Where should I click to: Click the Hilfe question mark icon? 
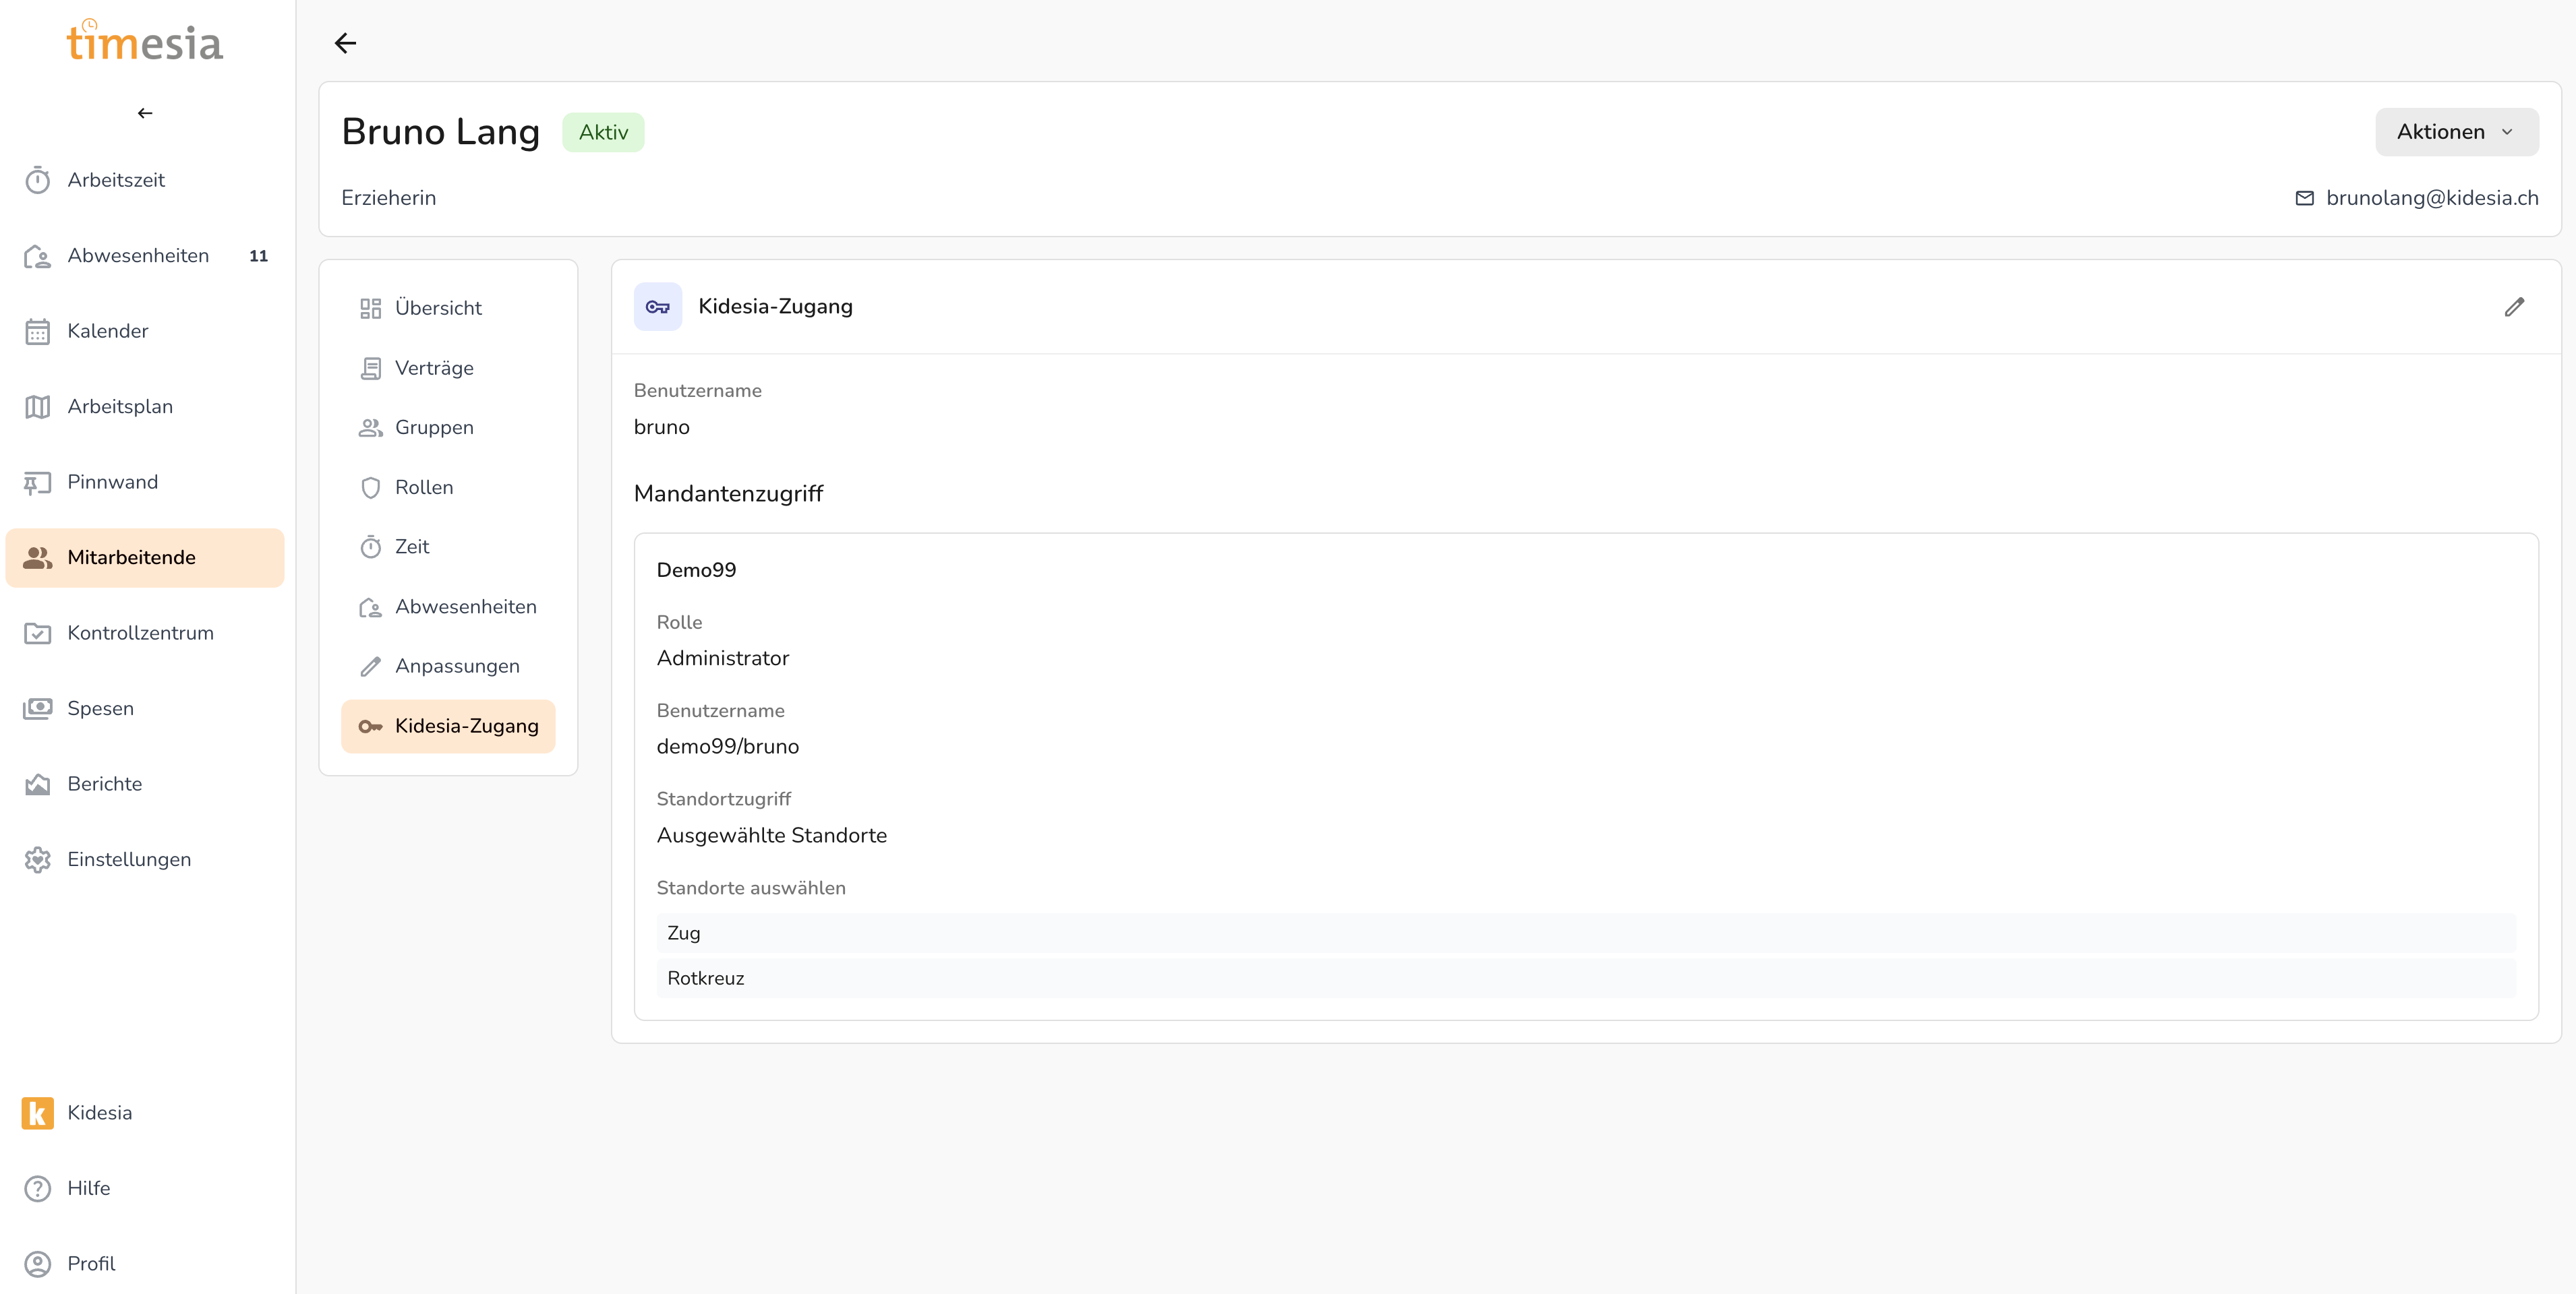coord(37,1188)
